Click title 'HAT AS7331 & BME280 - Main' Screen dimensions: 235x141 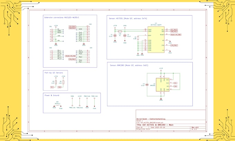pyautogui.click(x=155, y=125)
